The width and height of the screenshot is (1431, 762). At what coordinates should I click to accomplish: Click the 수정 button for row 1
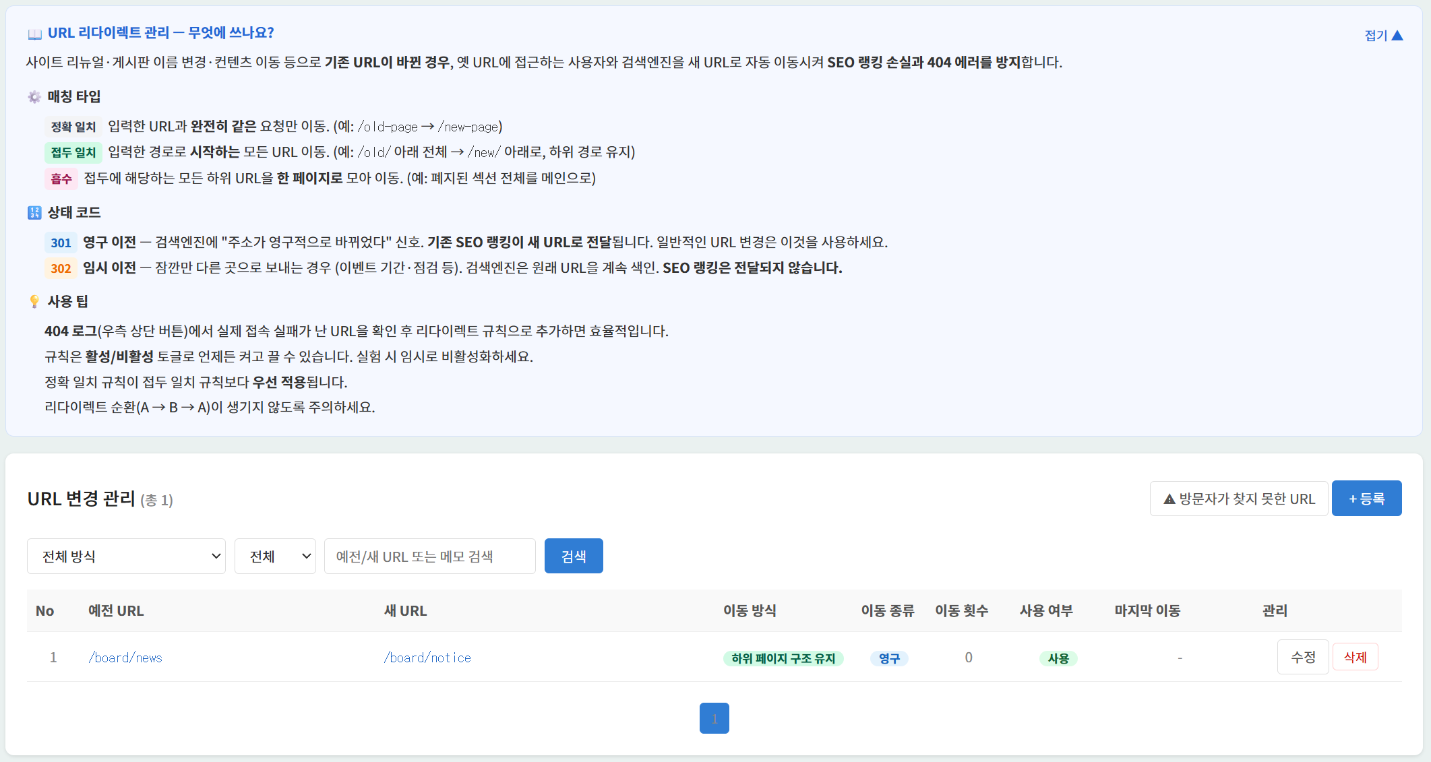[x=1302, y=657]
